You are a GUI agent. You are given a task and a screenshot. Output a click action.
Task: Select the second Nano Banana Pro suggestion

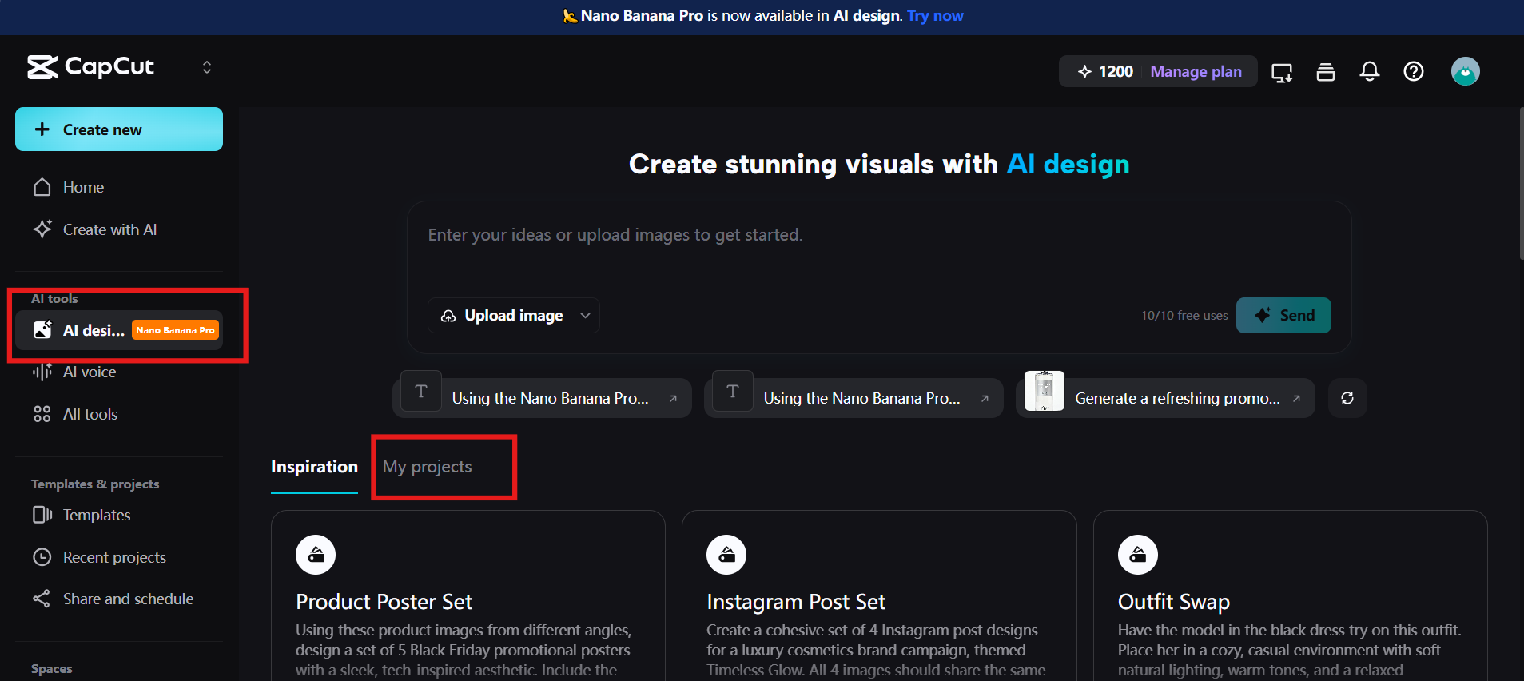click(x=854, y=398)
